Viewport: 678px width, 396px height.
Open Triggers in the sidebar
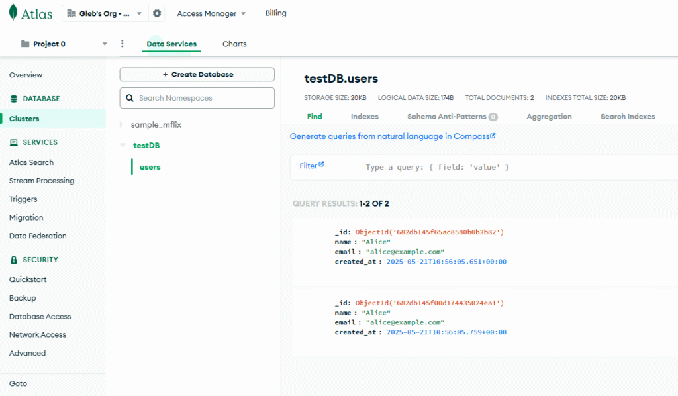pos(23,199)
